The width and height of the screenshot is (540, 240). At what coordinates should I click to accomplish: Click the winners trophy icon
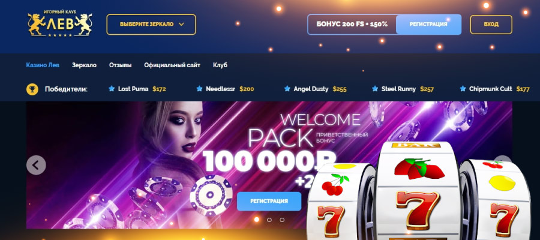pyautogui.click(x=32, y=89)
